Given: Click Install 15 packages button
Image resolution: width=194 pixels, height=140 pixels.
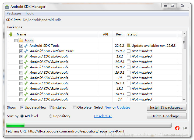Looking at the screenshot, I should tap(166, 107).
